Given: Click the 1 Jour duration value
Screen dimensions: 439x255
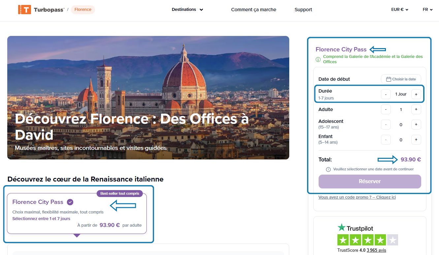Looking at the screenshot, I should coord(401,94).
